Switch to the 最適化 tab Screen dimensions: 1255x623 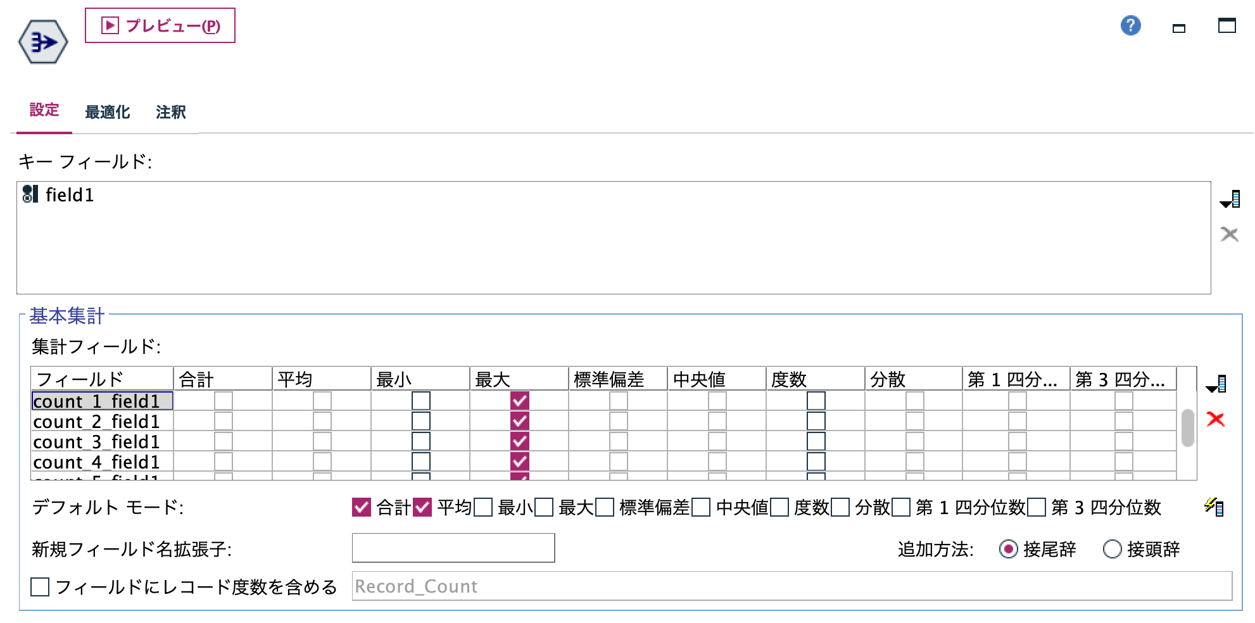(x=108, y=111)
